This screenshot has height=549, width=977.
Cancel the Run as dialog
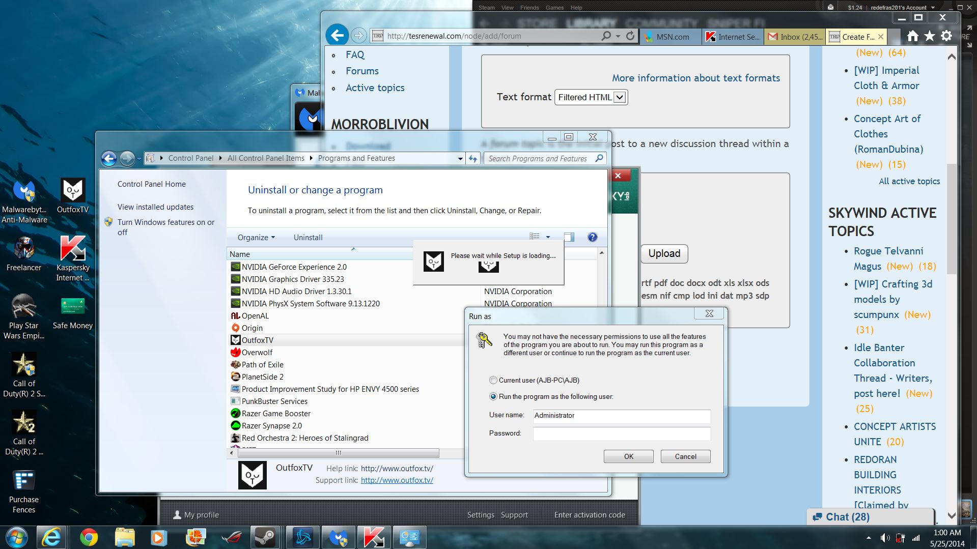coord(685,456)
